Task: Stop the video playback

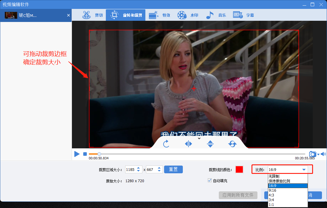Action: 85,154
